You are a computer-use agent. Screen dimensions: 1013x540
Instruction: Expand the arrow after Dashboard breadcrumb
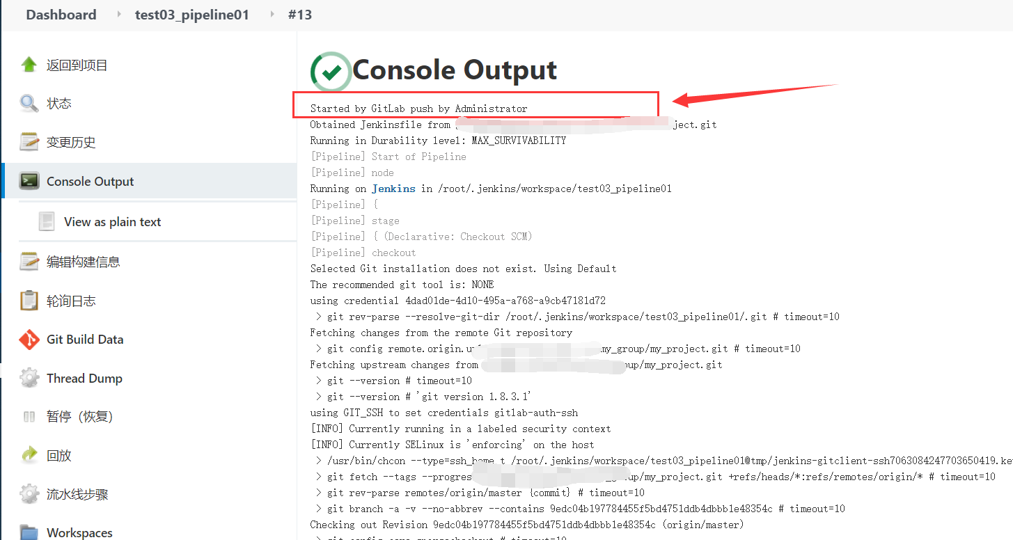pyautogui.click(x=118, y=15)
